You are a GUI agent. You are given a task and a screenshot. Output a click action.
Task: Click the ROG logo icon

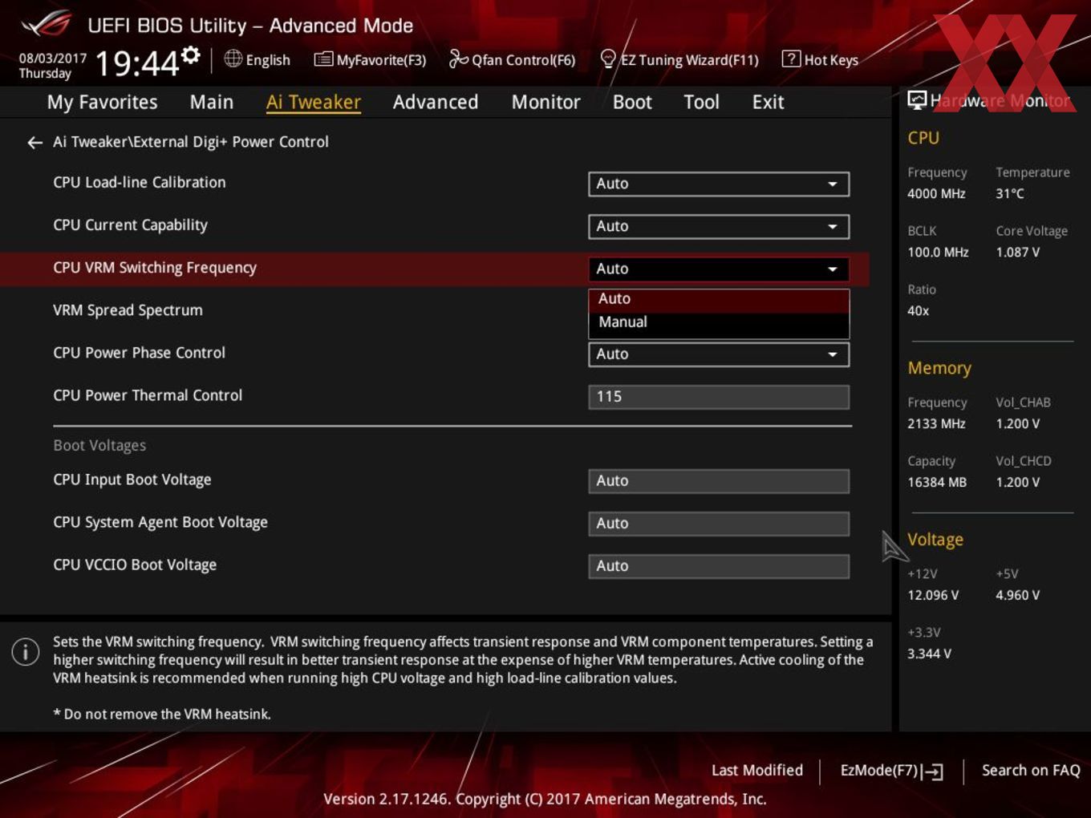[47, 24]
